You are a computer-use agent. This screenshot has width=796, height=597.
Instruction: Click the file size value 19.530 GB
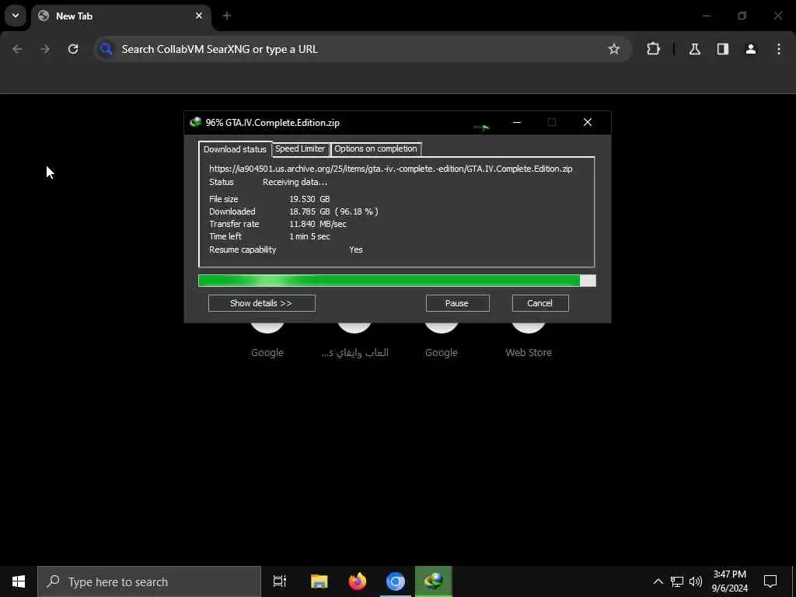[309, 199]
